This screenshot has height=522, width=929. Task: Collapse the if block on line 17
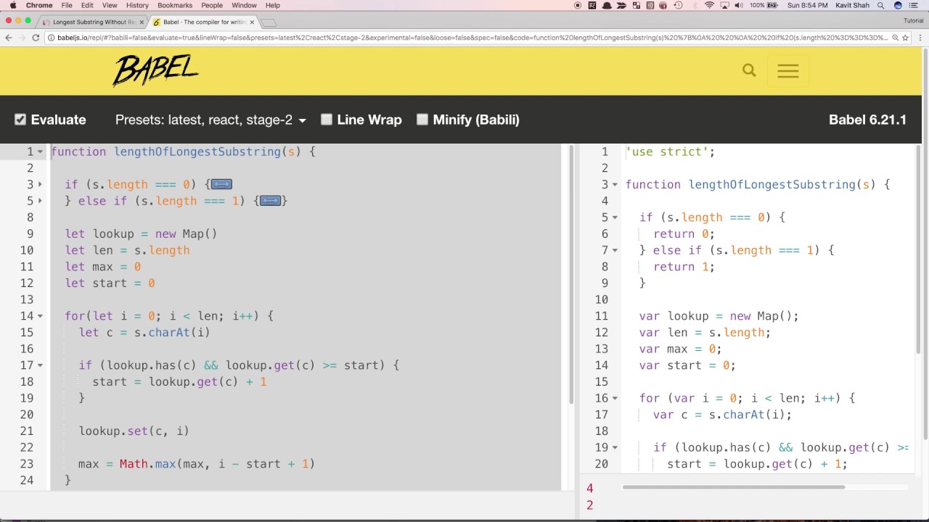pyautogui.click(x=40, y=365)
